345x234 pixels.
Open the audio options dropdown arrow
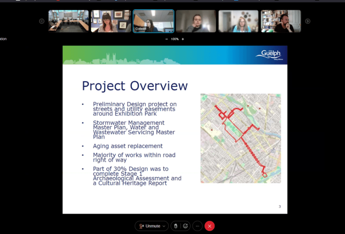click(x=164, y=226)
